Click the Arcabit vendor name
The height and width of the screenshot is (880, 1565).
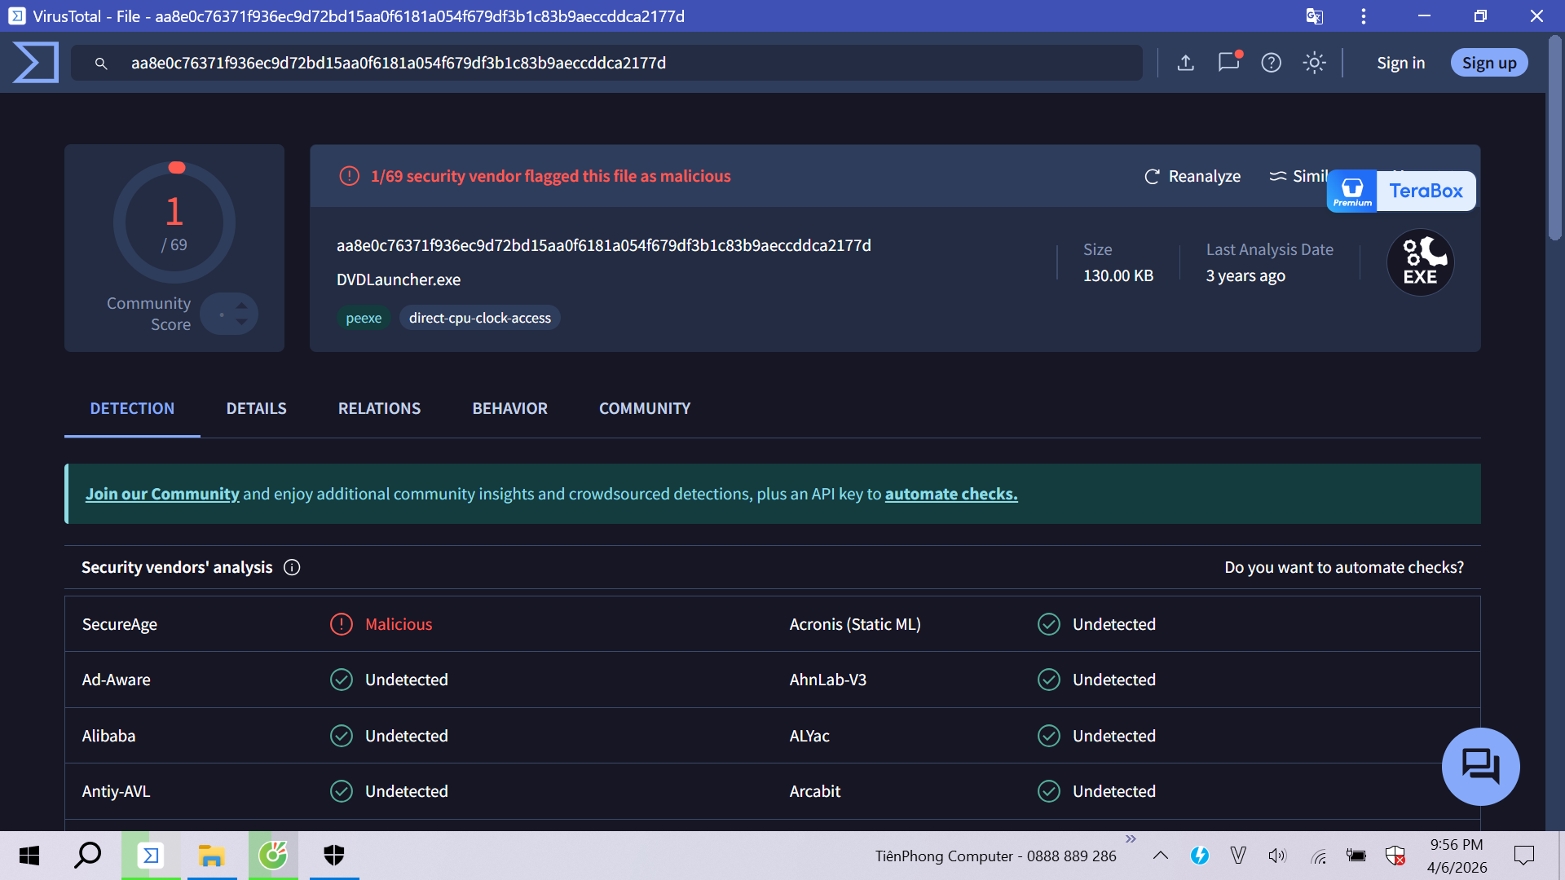pyautogui.click(x=815, y=792)
